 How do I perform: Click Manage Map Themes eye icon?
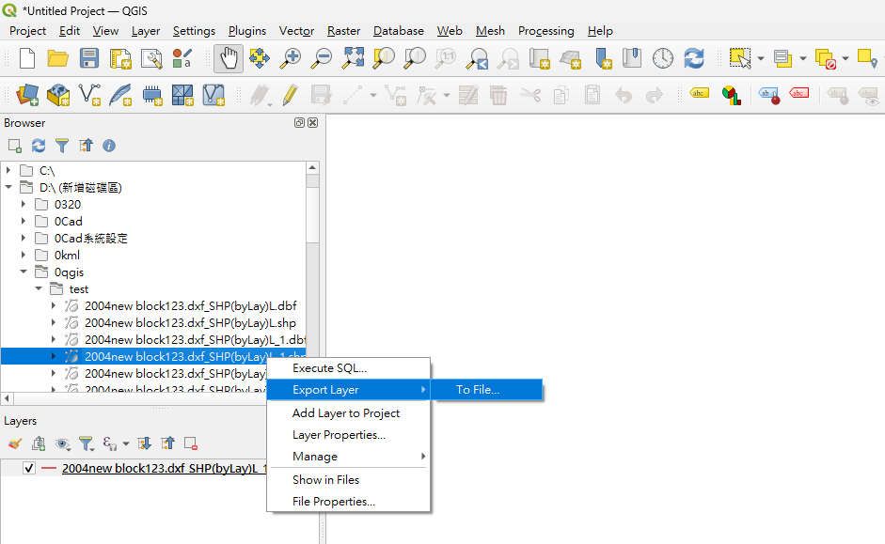click(x=62, y=444)
